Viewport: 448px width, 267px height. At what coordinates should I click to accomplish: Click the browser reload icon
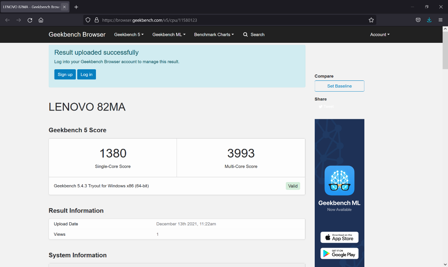click(30, 20)
